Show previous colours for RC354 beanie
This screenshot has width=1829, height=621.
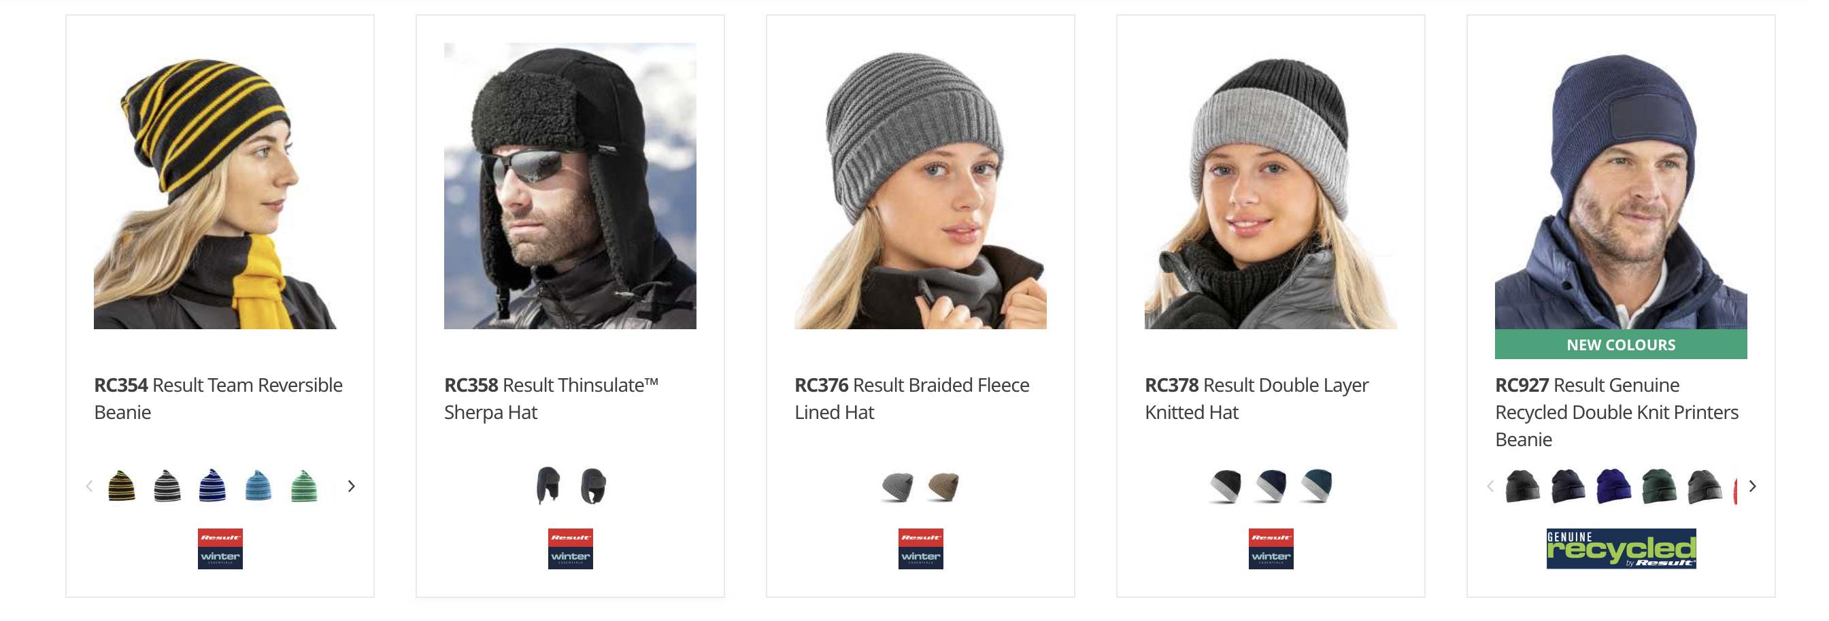[90, 486]
